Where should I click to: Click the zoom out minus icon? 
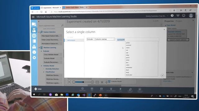coord(74,82)
